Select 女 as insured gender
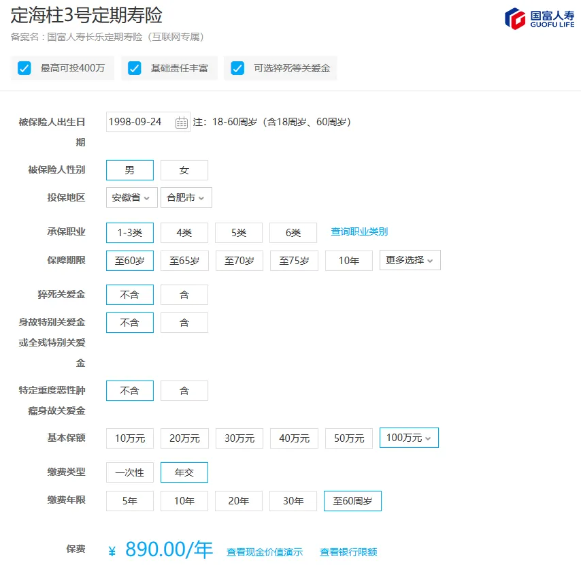Viewport: 581px width, 565px height. click(x=184, y=170)
